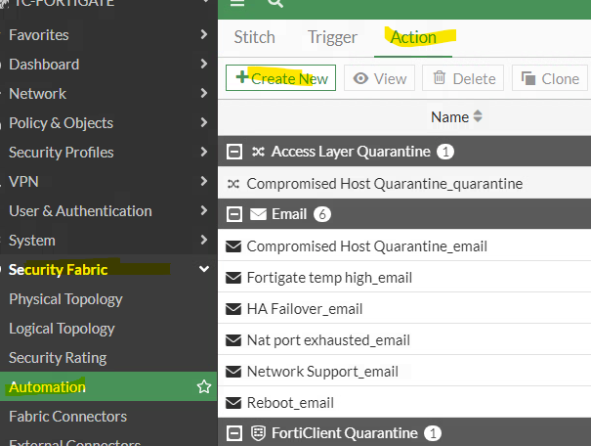
Task: Click the Clone button
Action: point(550,78)
